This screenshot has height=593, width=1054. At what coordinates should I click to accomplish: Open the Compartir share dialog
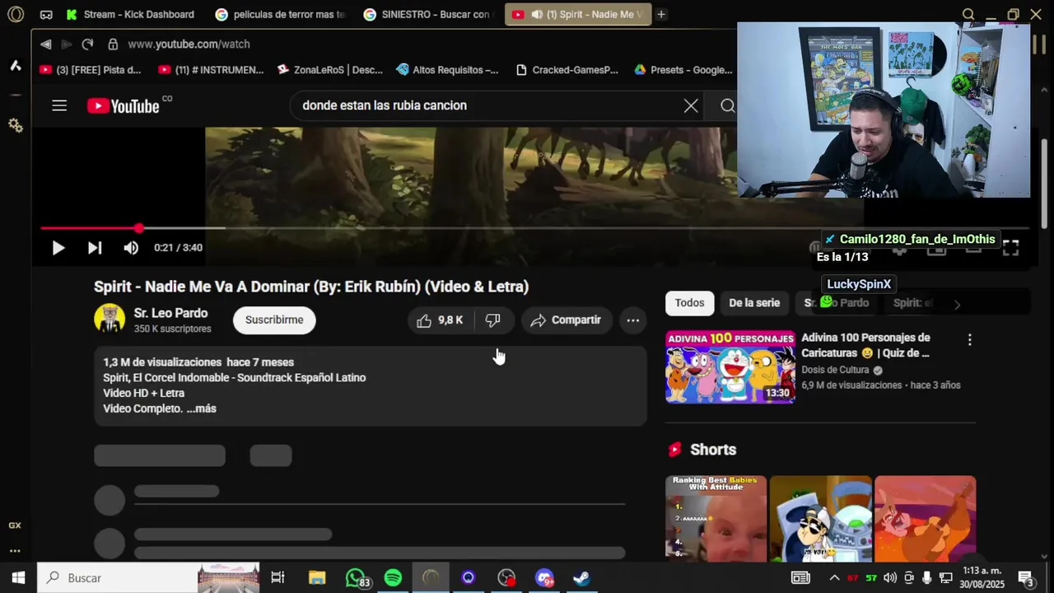point(567,320)
